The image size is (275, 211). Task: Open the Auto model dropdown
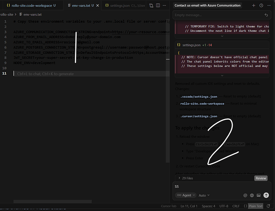204,195
